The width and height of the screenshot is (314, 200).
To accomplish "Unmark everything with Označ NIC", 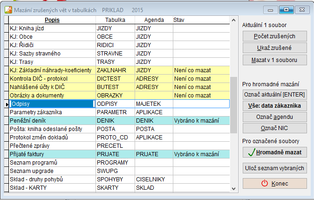I will pyautogui.click(x=274, y=128).
